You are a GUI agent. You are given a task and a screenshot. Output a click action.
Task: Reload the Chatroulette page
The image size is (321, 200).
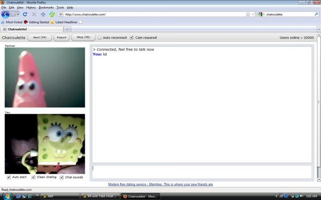tap(25, 14)
